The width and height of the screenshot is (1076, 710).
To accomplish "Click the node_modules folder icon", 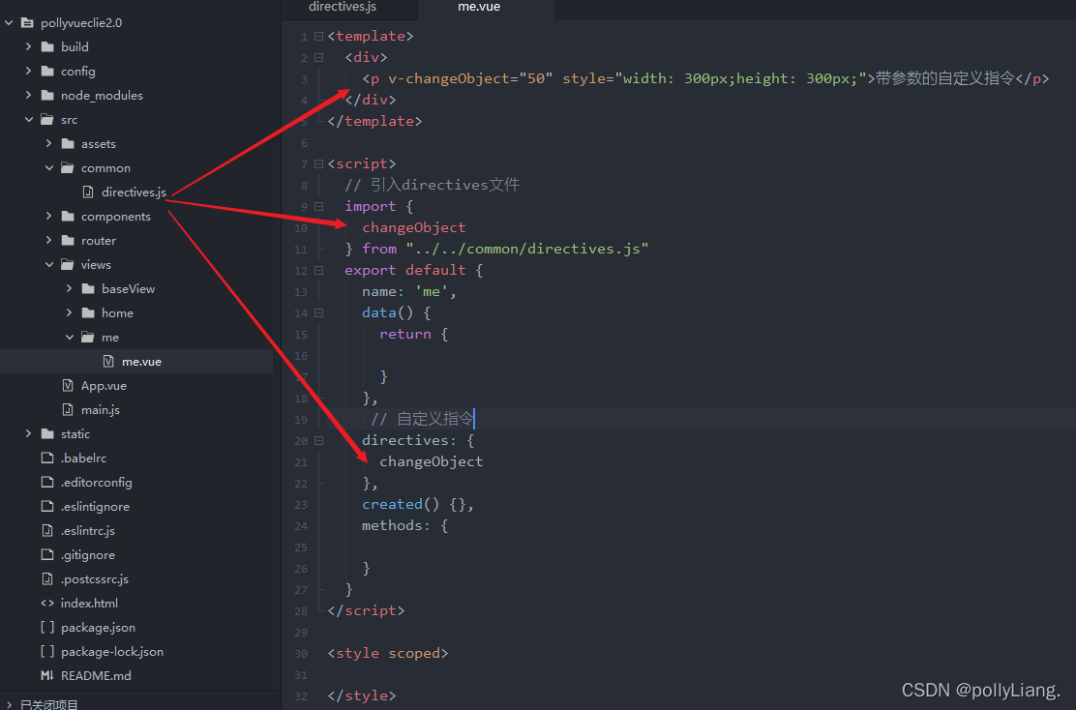I will pyautogui.click(x=47, y=95).
